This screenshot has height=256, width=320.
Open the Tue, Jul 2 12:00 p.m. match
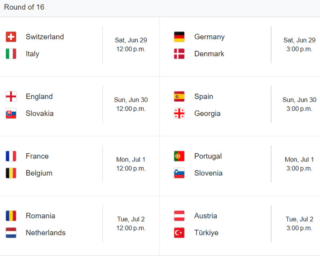click(x=80, y=226)
